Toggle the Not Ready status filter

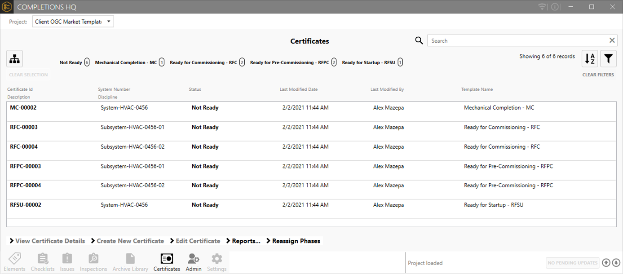click(74, 62)
